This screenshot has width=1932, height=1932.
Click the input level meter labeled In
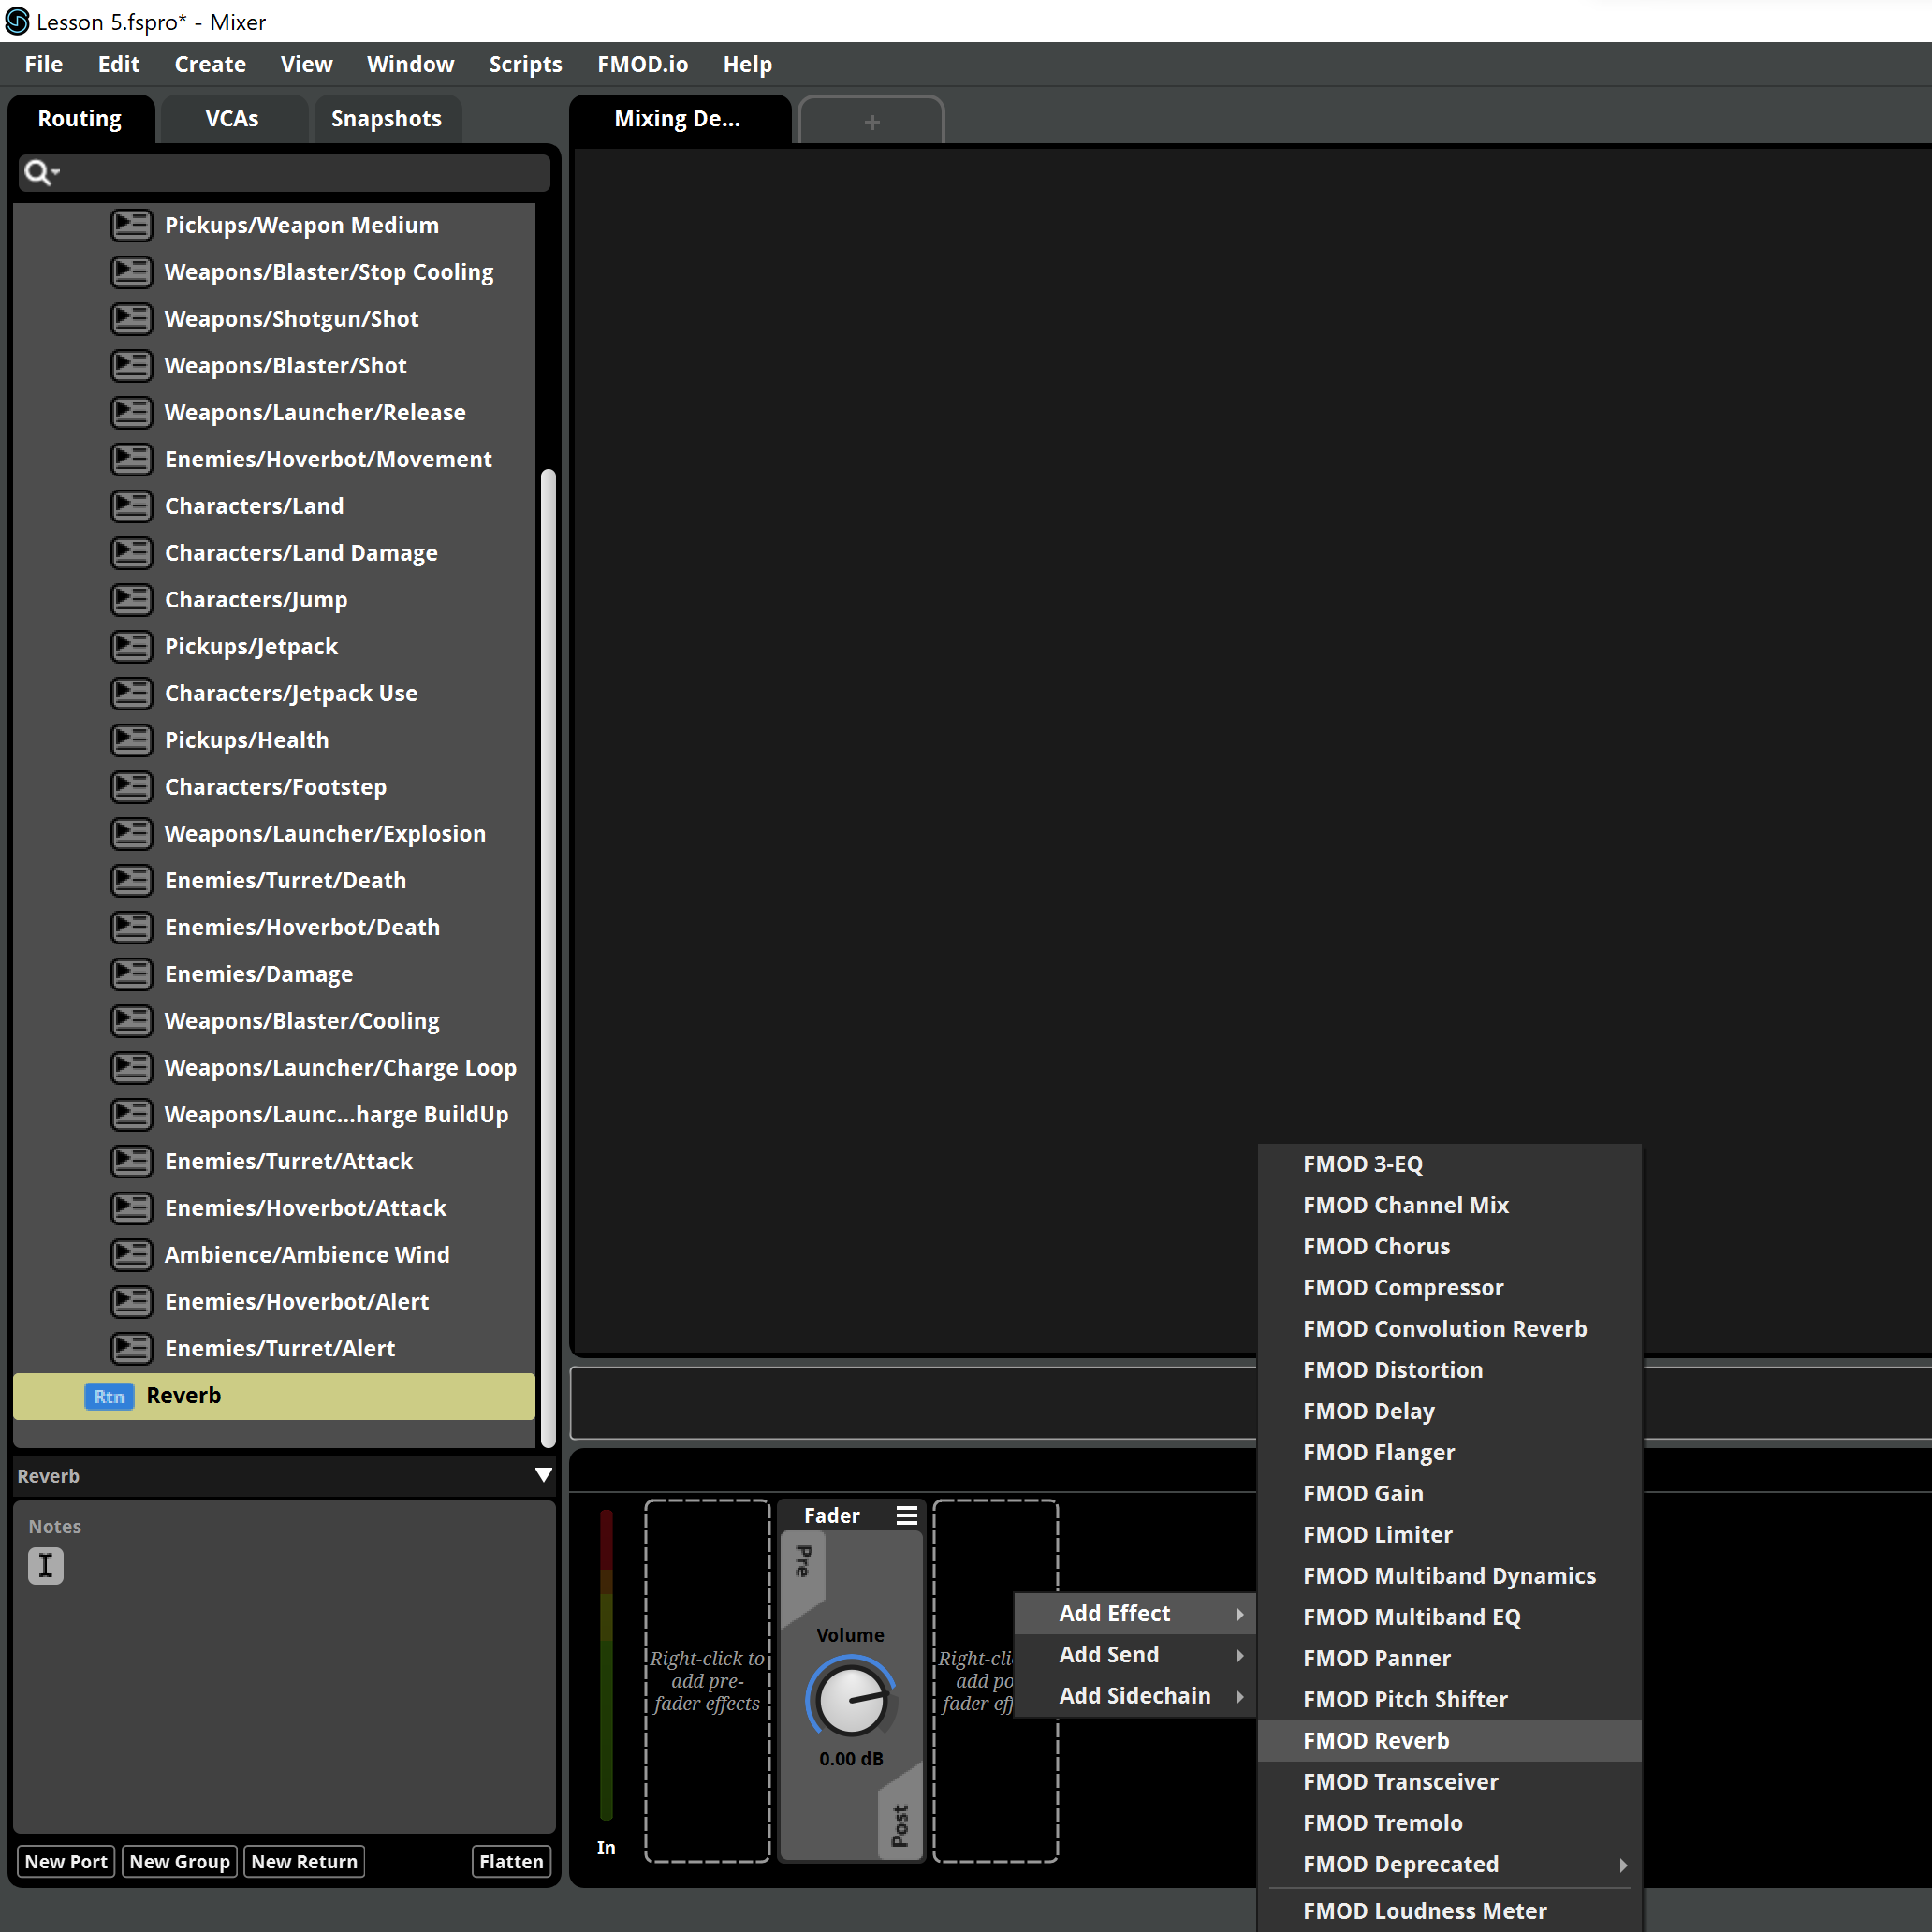(x=606, y=1665)
